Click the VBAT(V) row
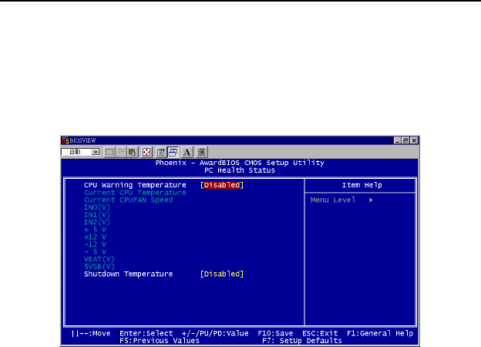The image size is (481, 347). (x=99, y=259)
